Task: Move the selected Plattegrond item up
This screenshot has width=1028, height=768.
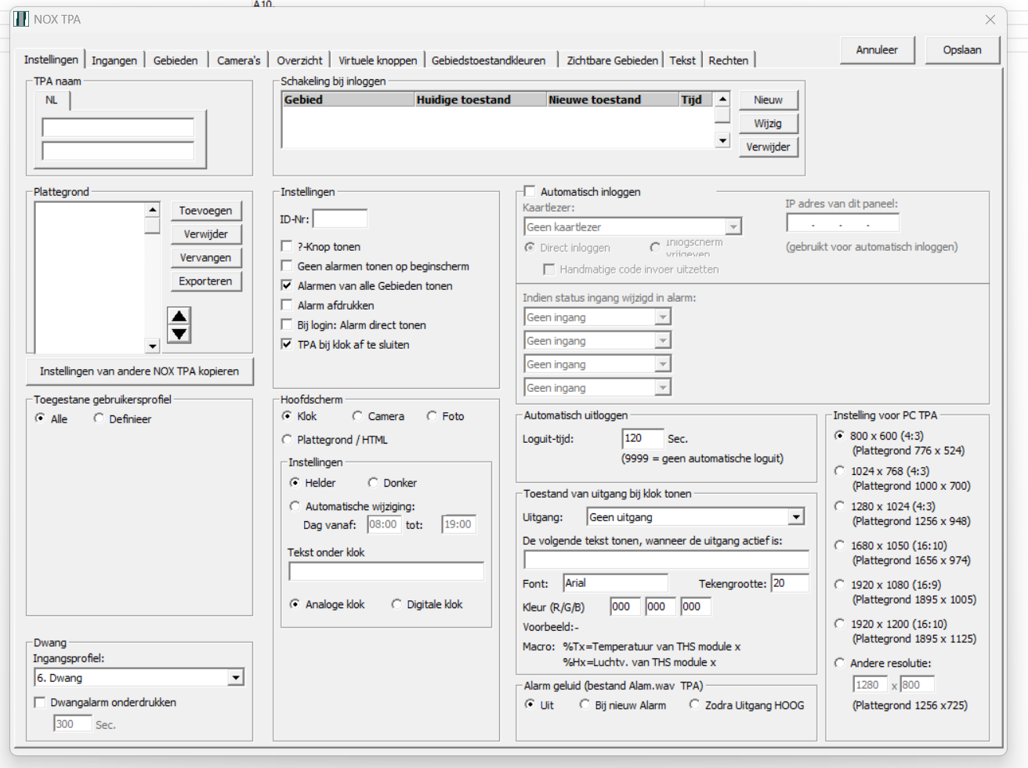Action: pyautogui.click(x=179, y=316)
